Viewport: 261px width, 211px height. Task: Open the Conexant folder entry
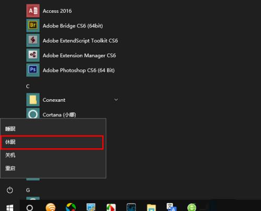click(x=72, y=100)
